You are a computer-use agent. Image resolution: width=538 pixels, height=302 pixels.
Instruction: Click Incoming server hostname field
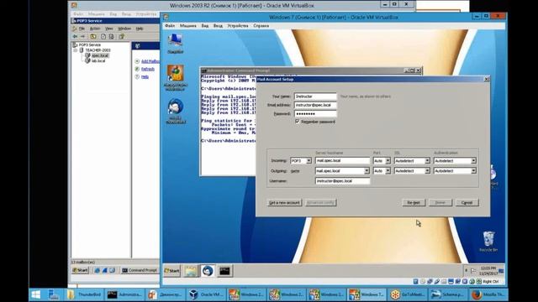tap(342, 160)
